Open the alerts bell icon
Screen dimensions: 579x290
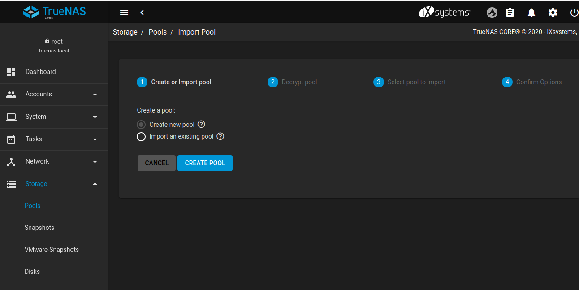coord(531,13)
